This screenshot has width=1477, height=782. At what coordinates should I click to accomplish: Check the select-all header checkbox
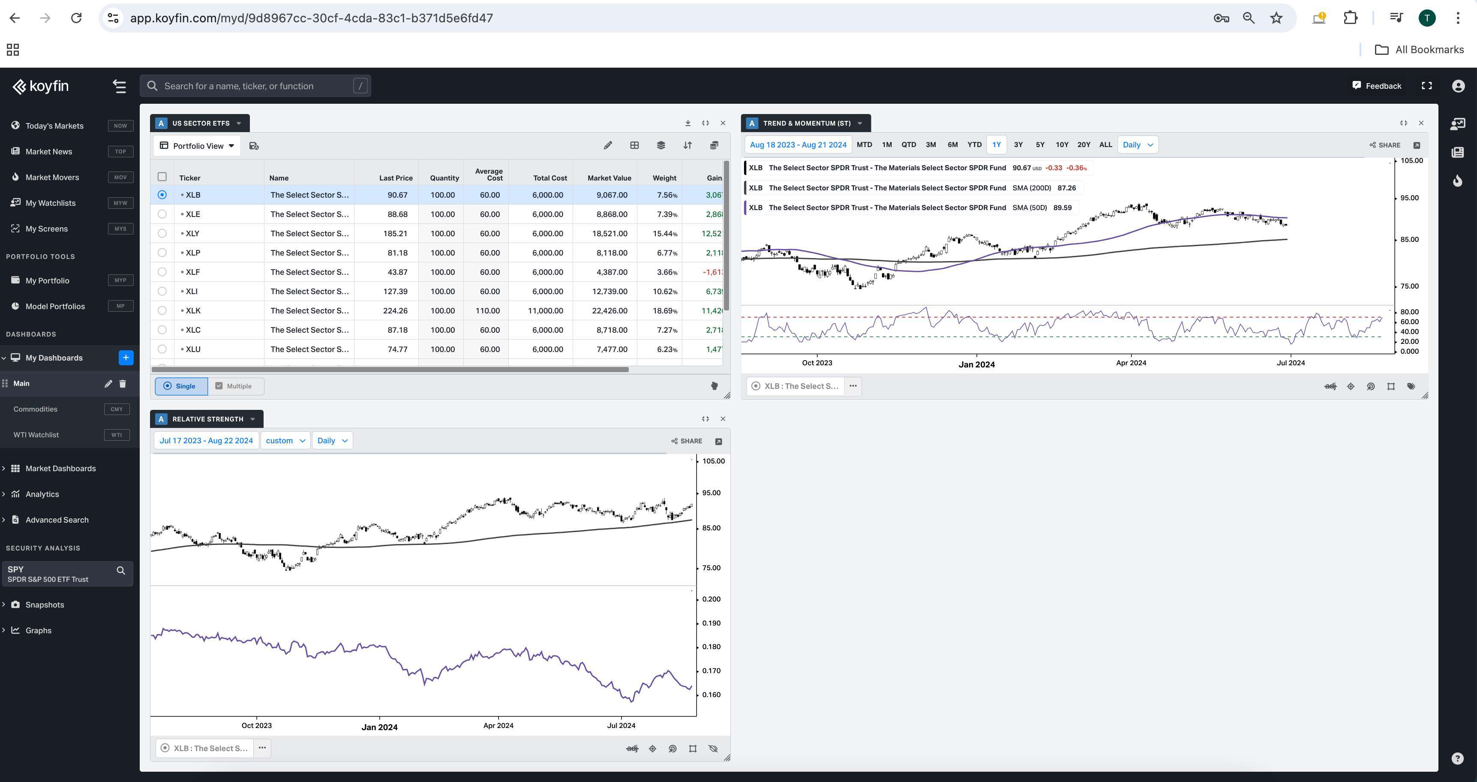(x=162, y=177)
